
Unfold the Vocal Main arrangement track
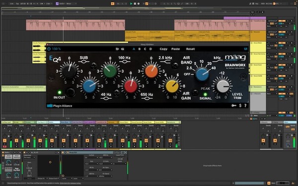coord(252,43)
